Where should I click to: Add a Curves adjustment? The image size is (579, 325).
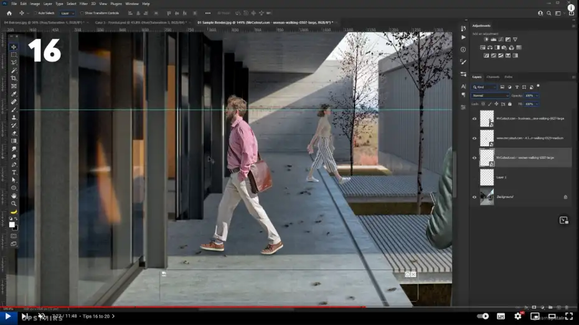click(501, 39)
